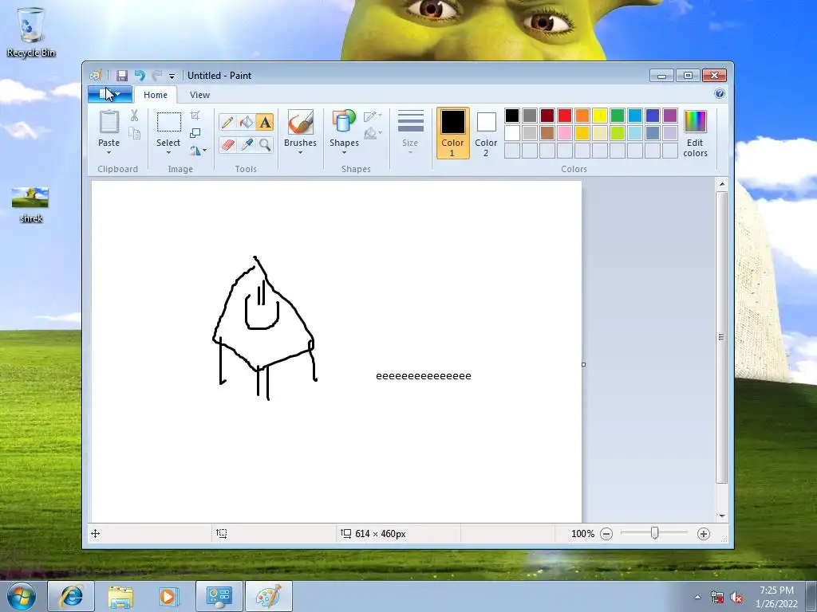Click the Cut scissors icon
817x612 pixels.
tap(134, 116)
